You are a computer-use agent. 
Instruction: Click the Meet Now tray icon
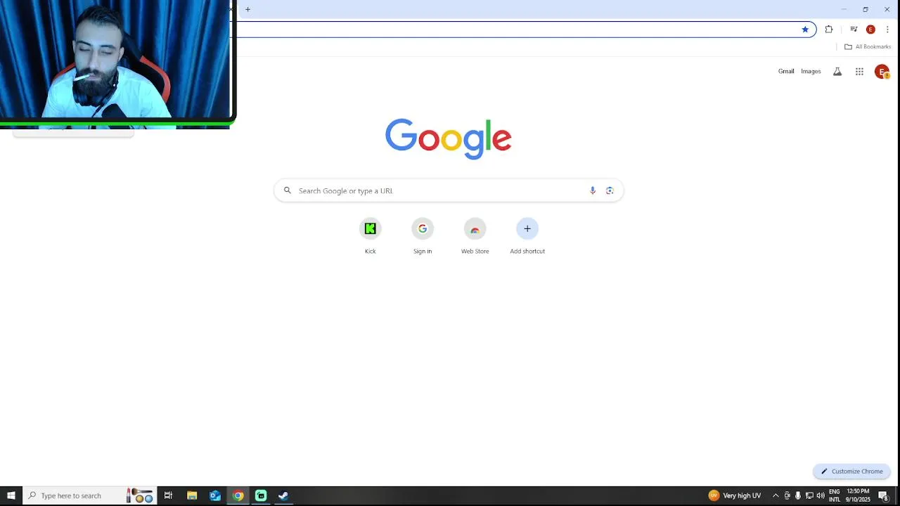tap(787, 495)
